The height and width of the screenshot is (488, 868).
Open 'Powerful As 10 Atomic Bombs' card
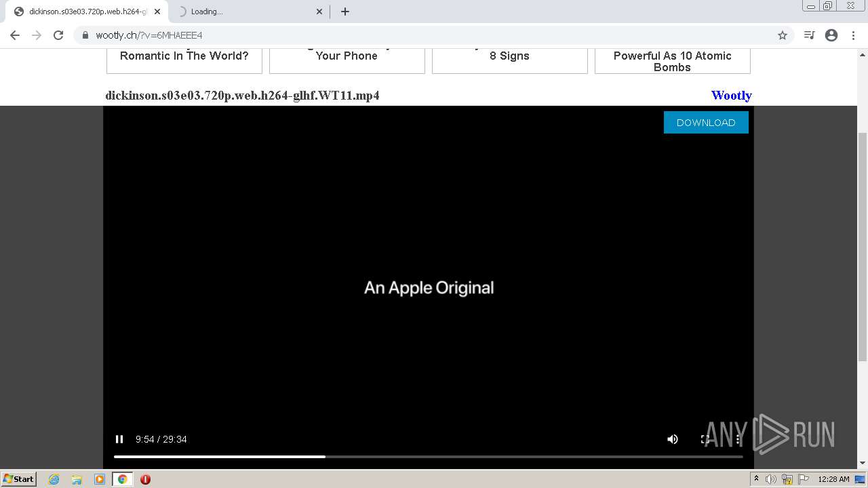tap(673, 60)
